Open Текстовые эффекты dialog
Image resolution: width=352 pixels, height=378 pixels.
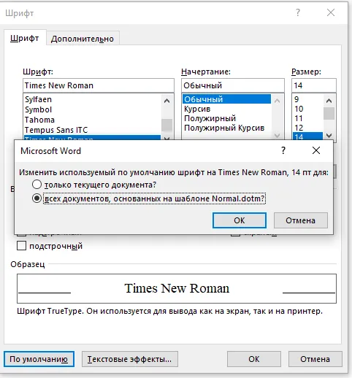tap(130, 359)
